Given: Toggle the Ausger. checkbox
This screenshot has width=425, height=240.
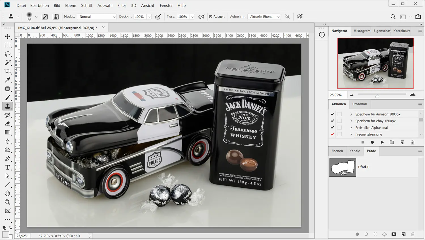Looking at the screenshot, I should pyautogui.click(x=211, y=17).
